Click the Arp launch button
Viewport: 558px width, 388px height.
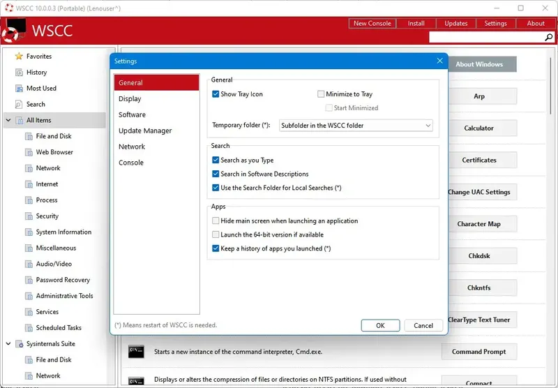(x=483, y=96)
